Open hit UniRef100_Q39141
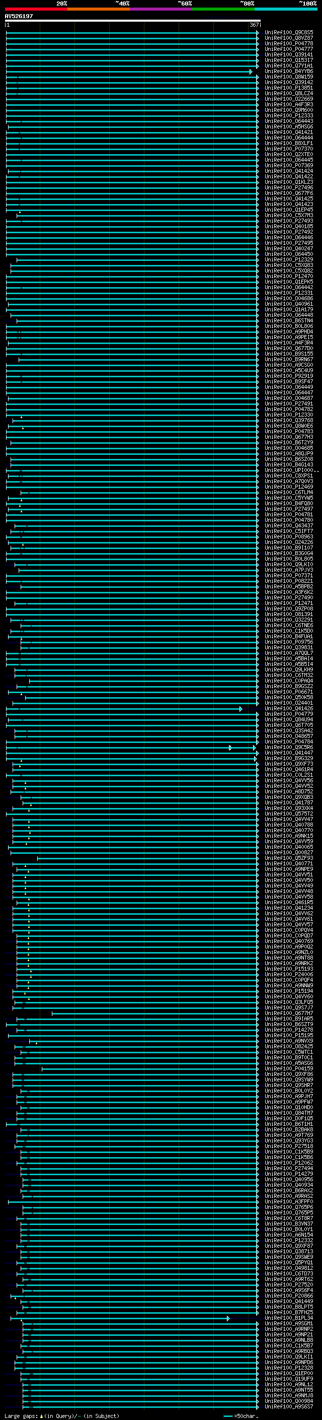The width and height of the screenshot is (322, 1420). pos(288,54)
